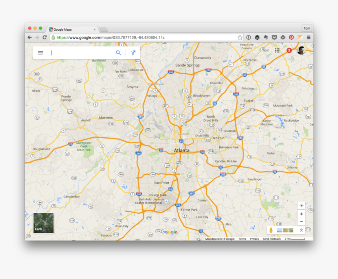Pick up the Street View pegman
This screenshot has width=338, height=279.
pyautogui.click(x=271, y=230)
